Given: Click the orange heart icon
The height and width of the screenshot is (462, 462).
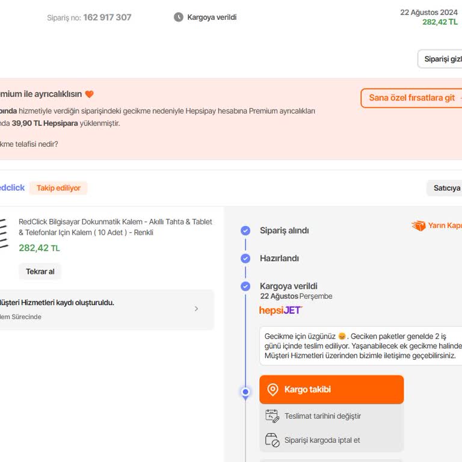Looking at the screenshot, I should click(x=89, y=94).
